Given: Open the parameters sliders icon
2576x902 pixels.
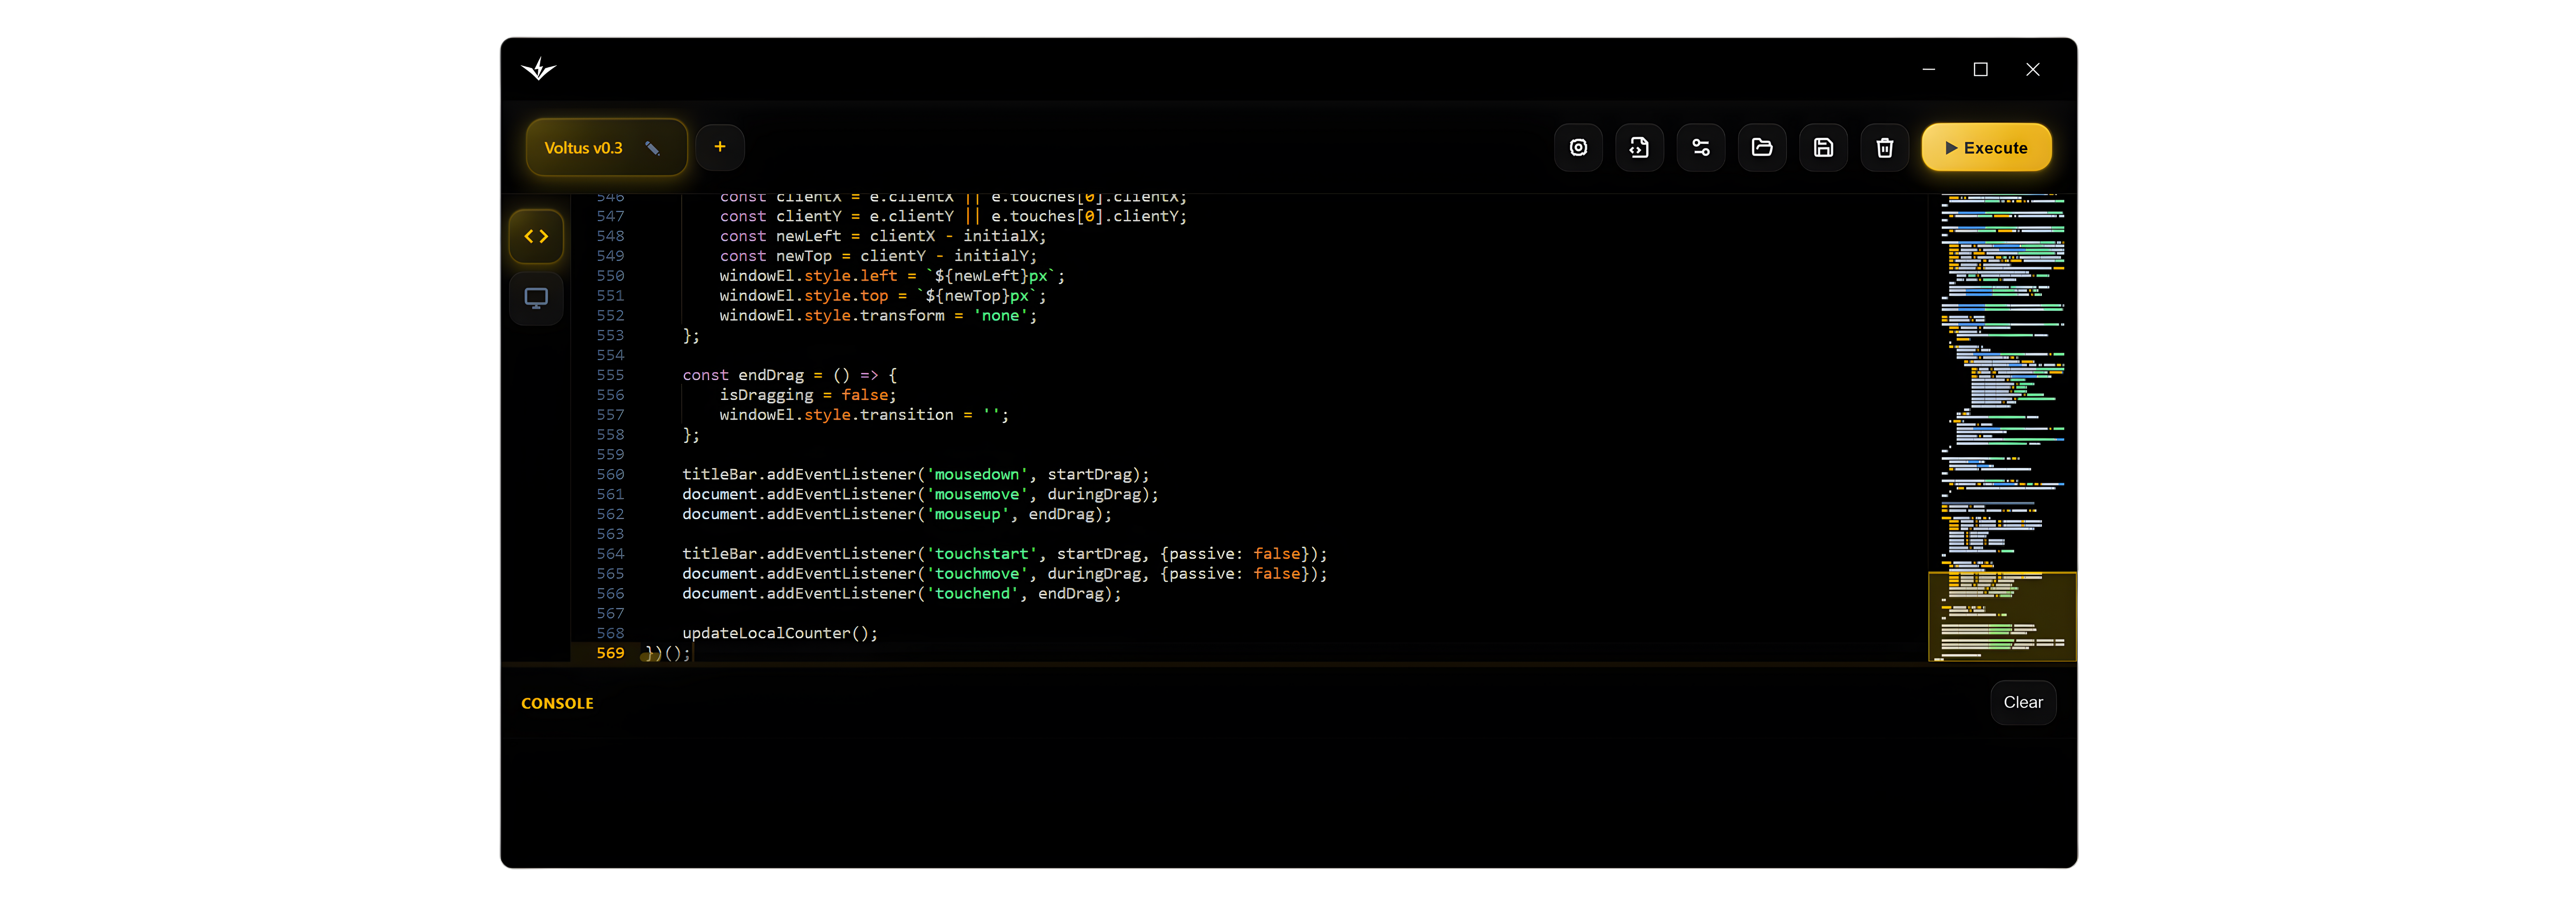Looking at the screenshot, I should pyautogui.click(x=1701, y=147).
